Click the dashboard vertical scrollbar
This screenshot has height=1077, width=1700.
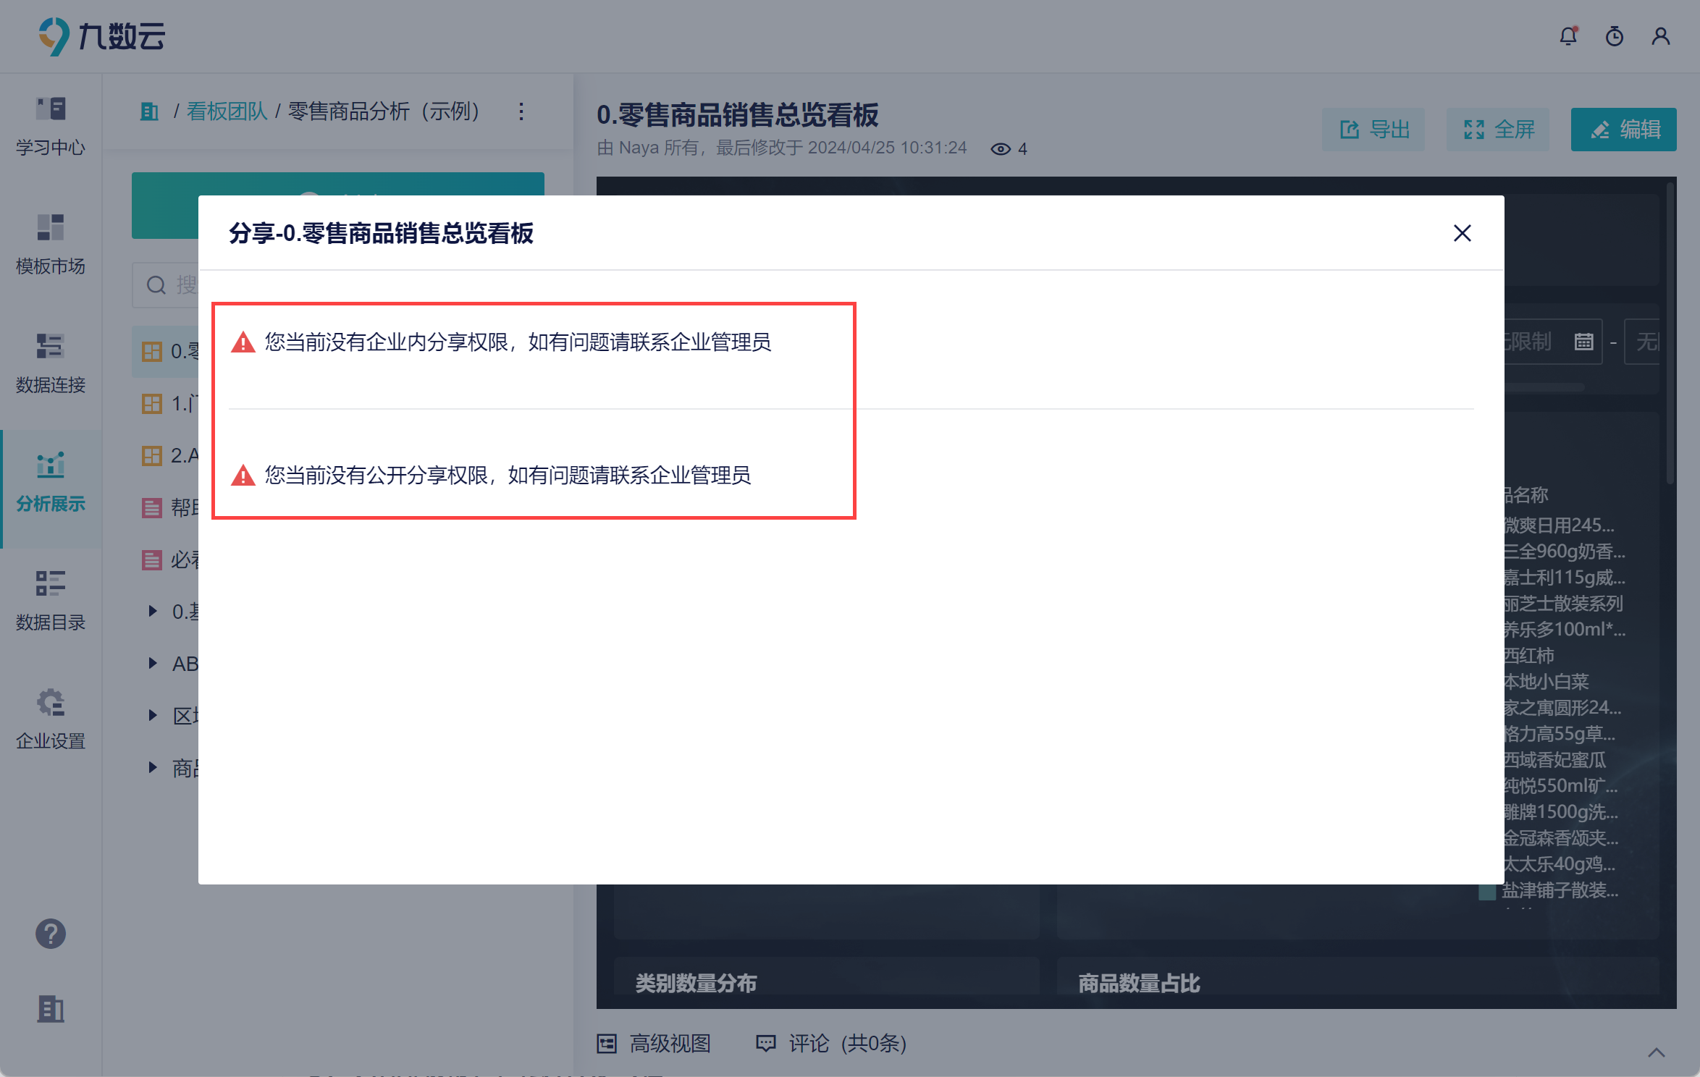point(1670,333)
